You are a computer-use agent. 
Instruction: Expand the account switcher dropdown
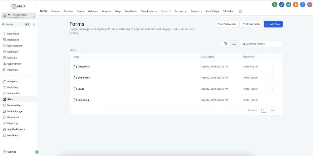tap(19, 16)
